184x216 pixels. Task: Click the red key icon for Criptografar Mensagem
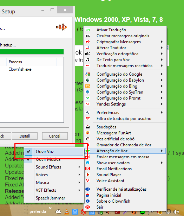pos(88,42)
